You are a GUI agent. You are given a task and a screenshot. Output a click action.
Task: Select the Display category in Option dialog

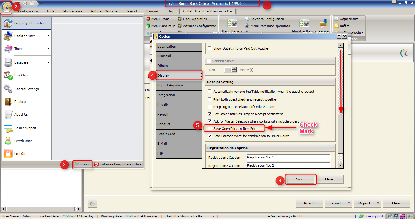[x=179, y=75]
